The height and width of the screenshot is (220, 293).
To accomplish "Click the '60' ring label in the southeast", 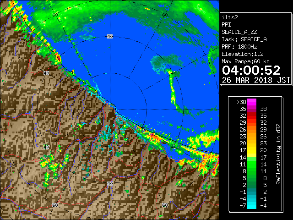I will tap(165, 205).
